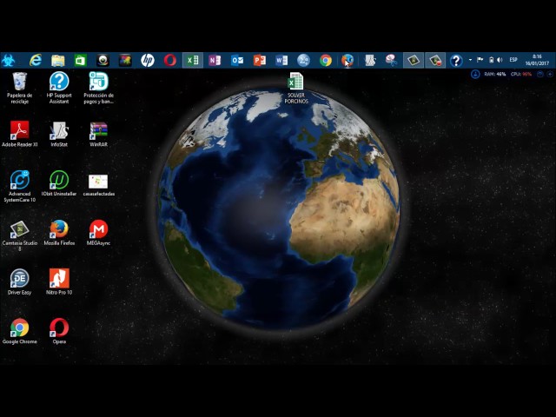Image resolution: width=556 pixels, height=417 pixels.
Task: Open the clock showing 16/01/2017
Action: 537,60
